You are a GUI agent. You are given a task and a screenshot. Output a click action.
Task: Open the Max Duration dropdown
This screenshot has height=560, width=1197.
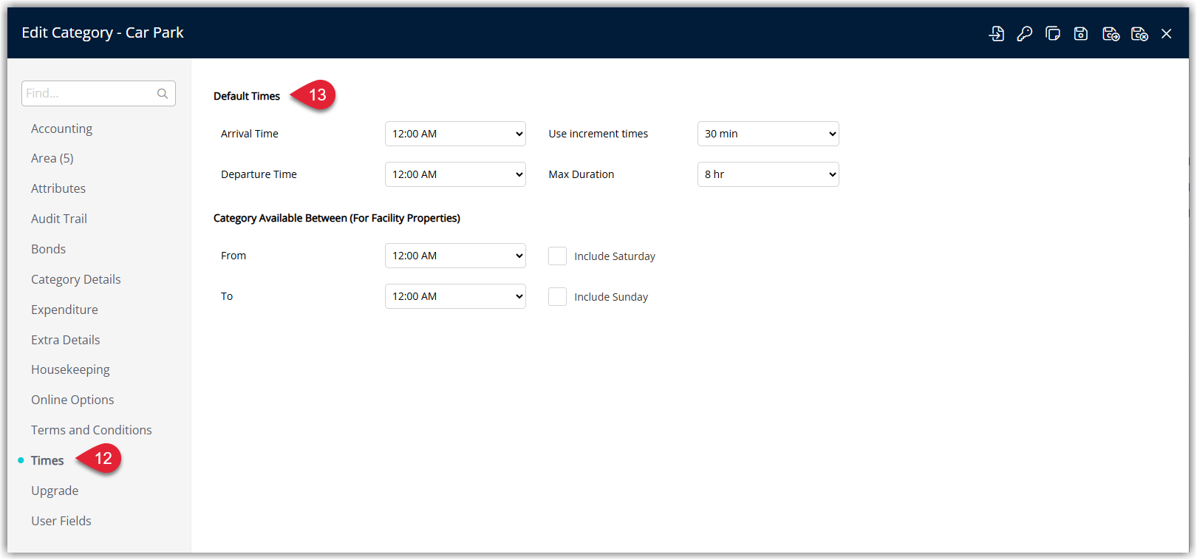pyautogui.click(x=768, y=174)
